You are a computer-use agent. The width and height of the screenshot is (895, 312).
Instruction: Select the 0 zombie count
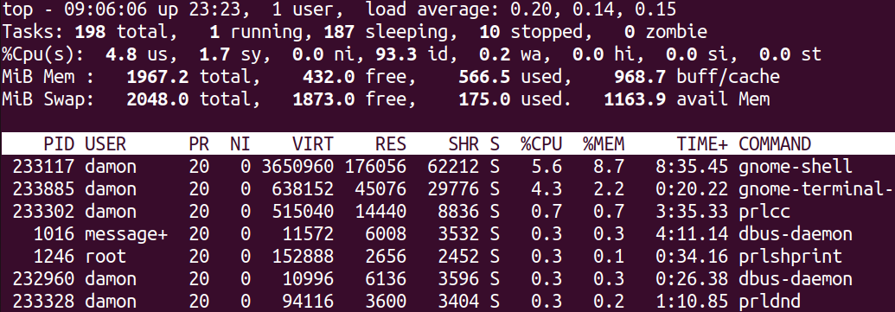tap(666, 31)
